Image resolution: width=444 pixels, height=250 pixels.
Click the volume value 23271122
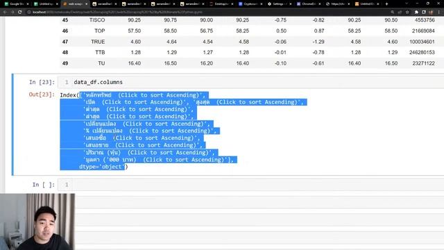point(423,63)
